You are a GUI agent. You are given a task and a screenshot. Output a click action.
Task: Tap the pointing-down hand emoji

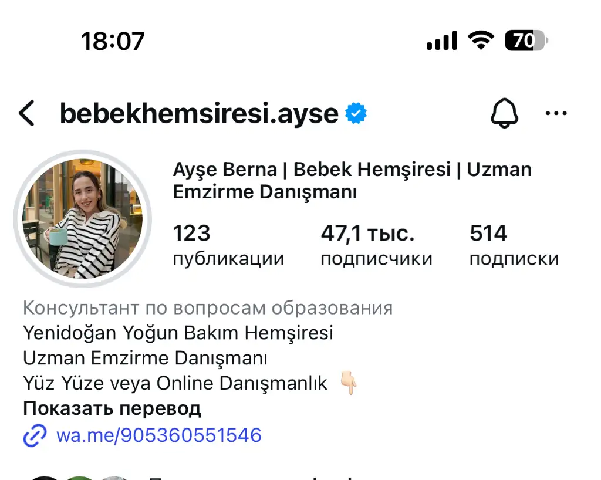[x=349, y=383]
